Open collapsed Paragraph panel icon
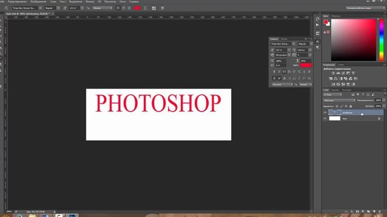The height and width of the screenshot is (217, 387). (317, 48)
